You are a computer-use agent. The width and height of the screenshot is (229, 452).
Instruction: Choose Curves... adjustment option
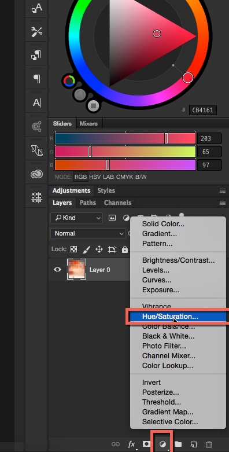click(x=157, y=280)
